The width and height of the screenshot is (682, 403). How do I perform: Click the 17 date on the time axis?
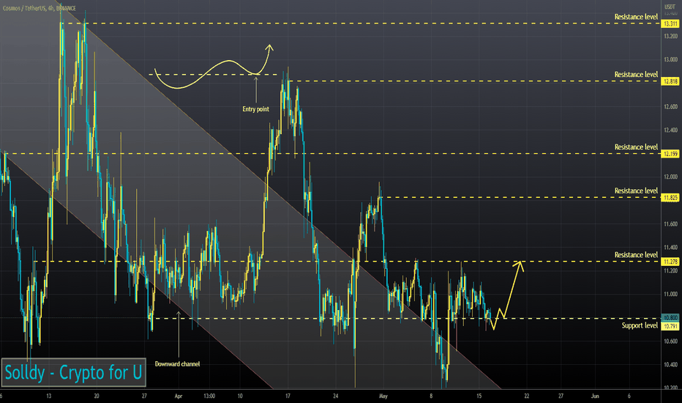[288, 396]
